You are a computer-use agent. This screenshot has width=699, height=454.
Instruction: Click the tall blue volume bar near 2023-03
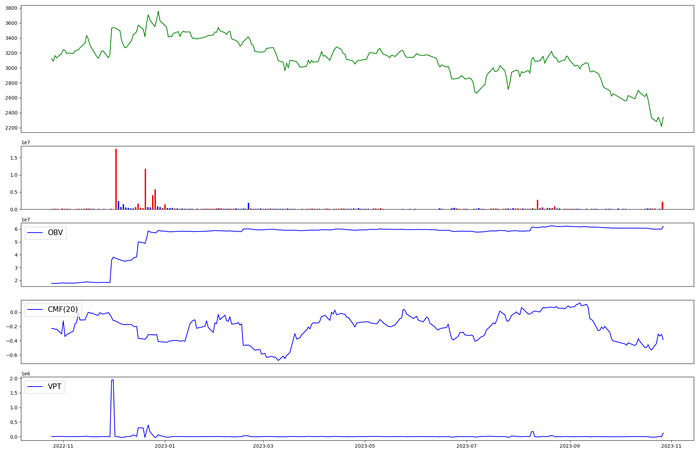248,206
